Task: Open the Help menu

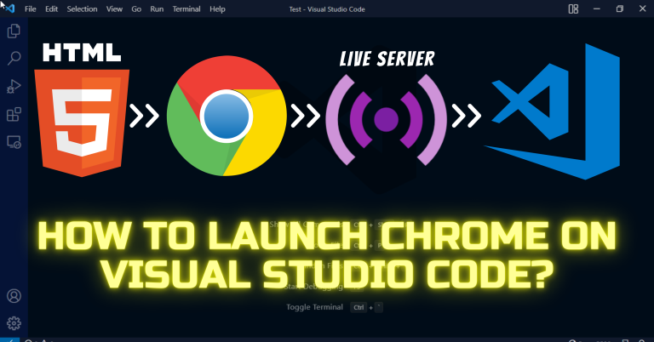Action: (217, 9)
